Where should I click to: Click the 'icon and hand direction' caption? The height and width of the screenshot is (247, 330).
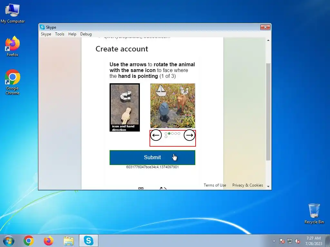pos(123,128)
